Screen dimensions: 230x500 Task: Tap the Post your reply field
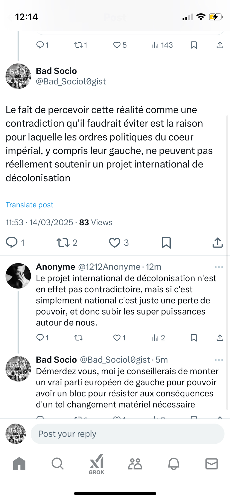click(x=127, y=434)
